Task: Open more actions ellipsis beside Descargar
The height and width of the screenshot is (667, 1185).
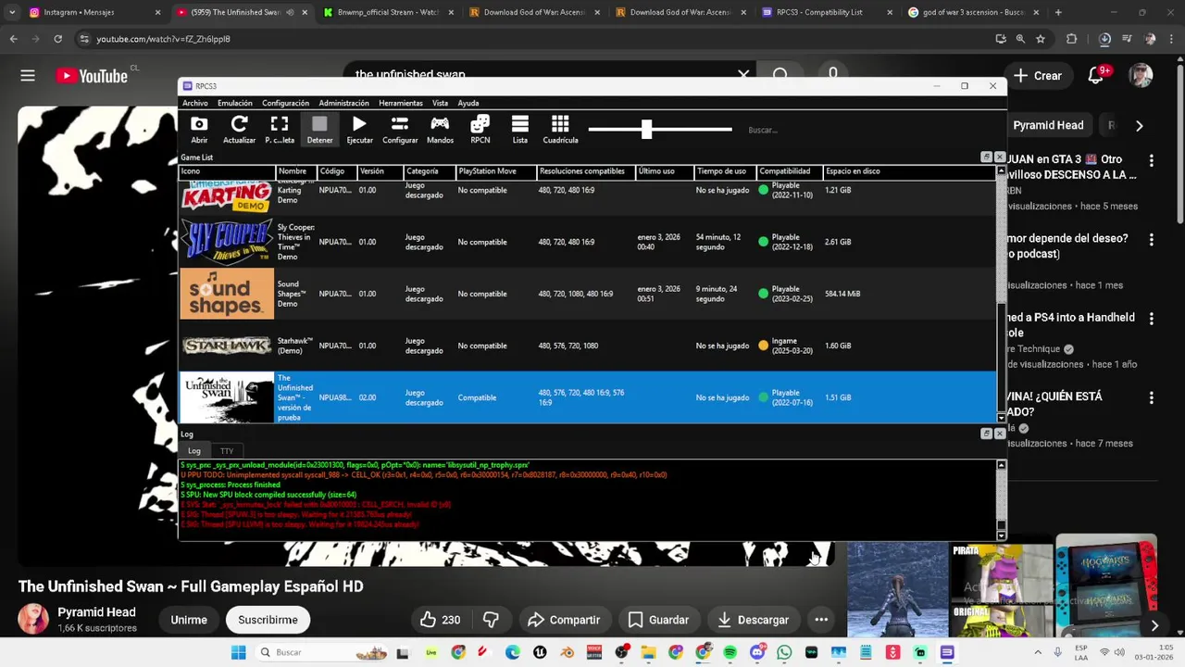Action: pyautogui.click(x=821, y=620)
